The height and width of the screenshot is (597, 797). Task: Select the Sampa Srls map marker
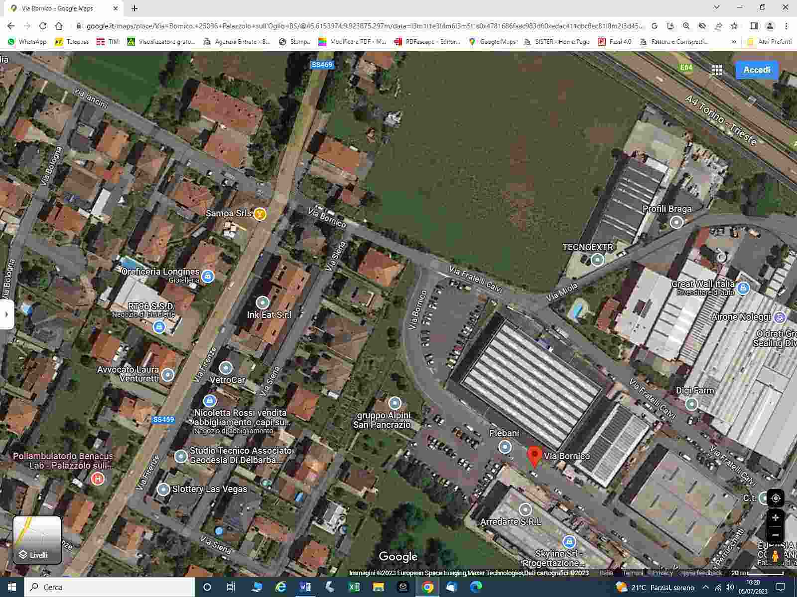[260, 214]
